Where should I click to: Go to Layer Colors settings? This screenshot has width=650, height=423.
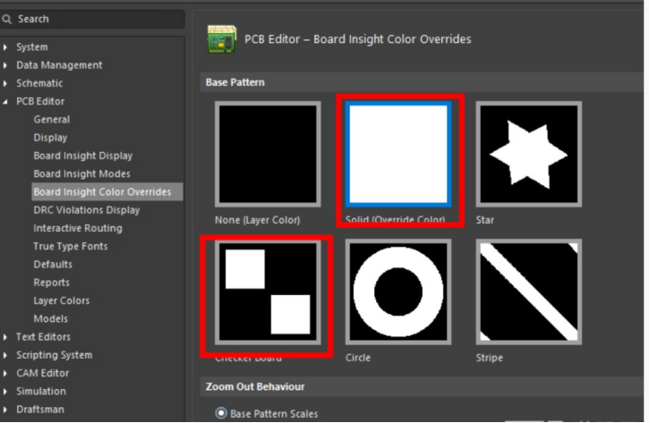61,300
